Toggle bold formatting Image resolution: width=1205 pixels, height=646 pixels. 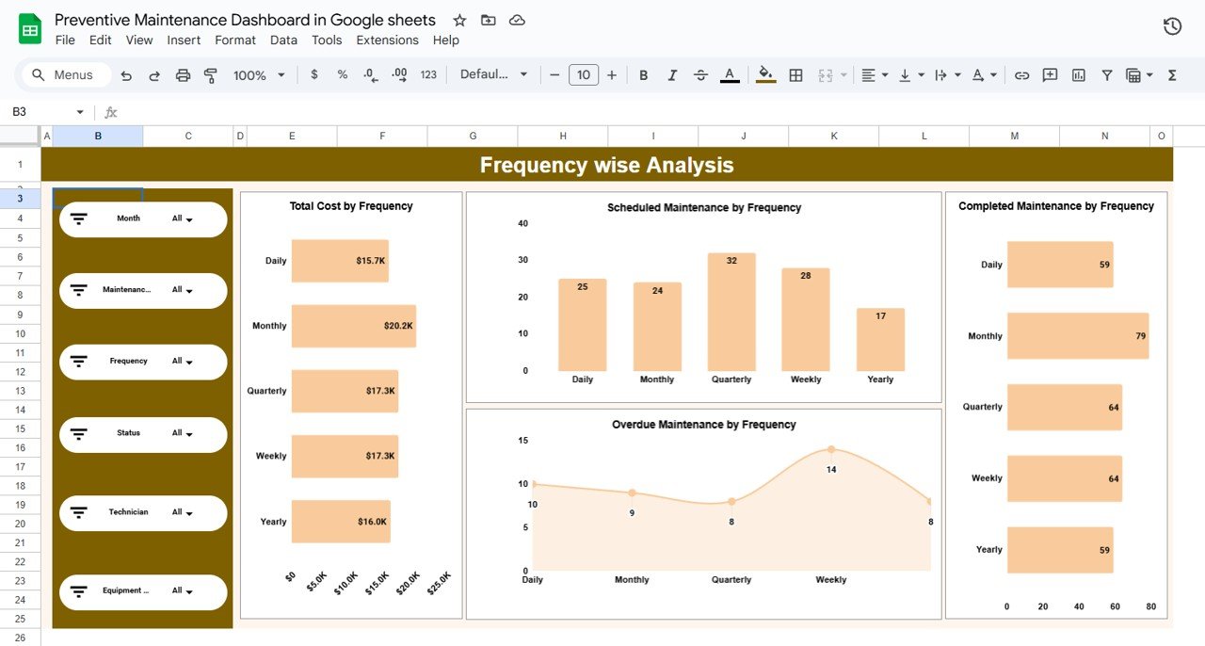coord(644,74)
